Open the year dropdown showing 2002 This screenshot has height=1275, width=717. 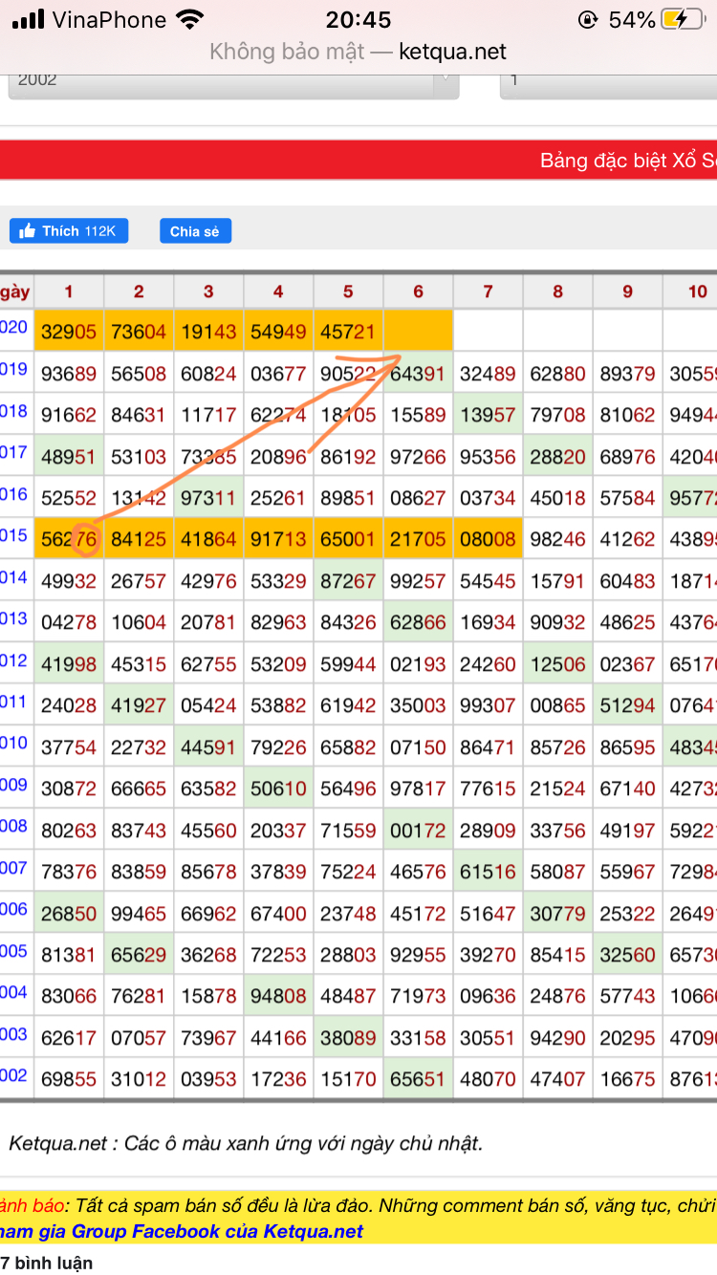[x=233, y=81]
